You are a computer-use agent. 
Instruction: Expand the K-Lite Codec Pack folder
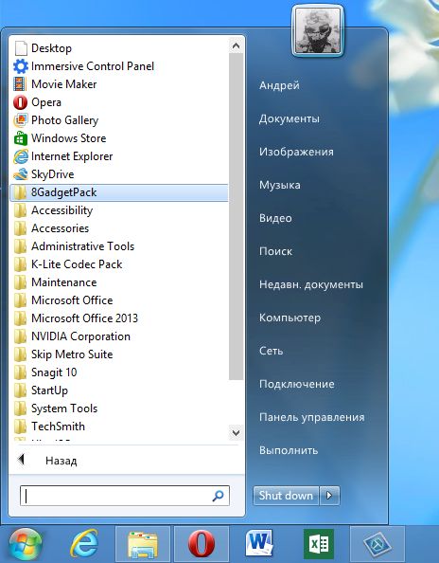pos(119,264)
